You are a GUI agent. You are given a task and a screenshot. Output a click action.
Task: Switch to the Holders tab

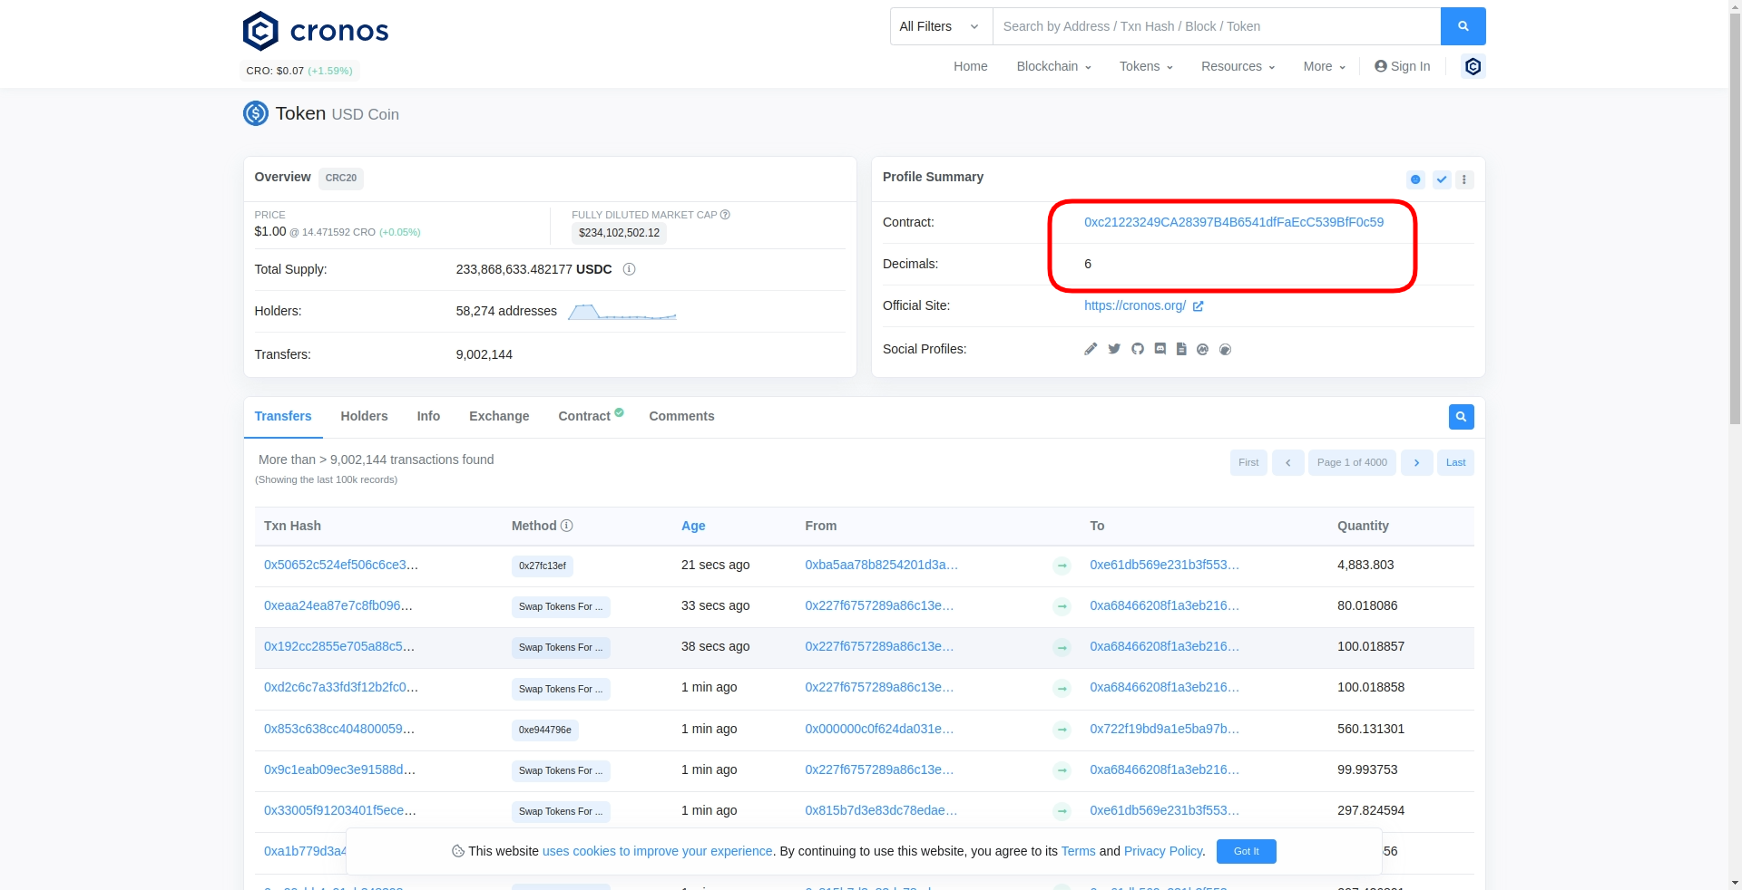click(364, 416)
